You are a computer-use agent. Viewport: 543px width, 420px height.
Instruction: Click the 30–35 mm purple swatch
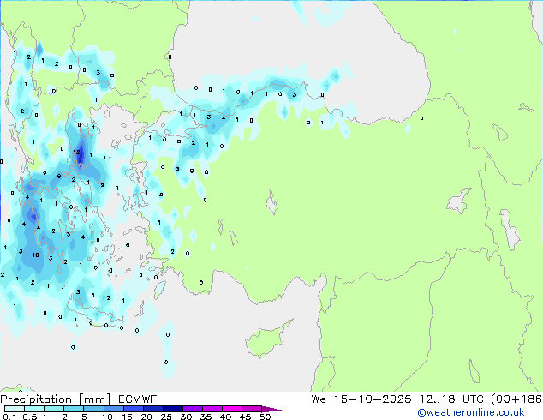(x=192, y=409)
